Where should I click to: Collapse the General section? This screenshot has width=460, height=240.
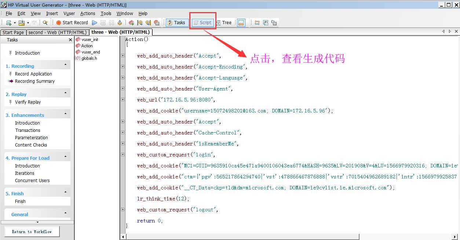65,213
